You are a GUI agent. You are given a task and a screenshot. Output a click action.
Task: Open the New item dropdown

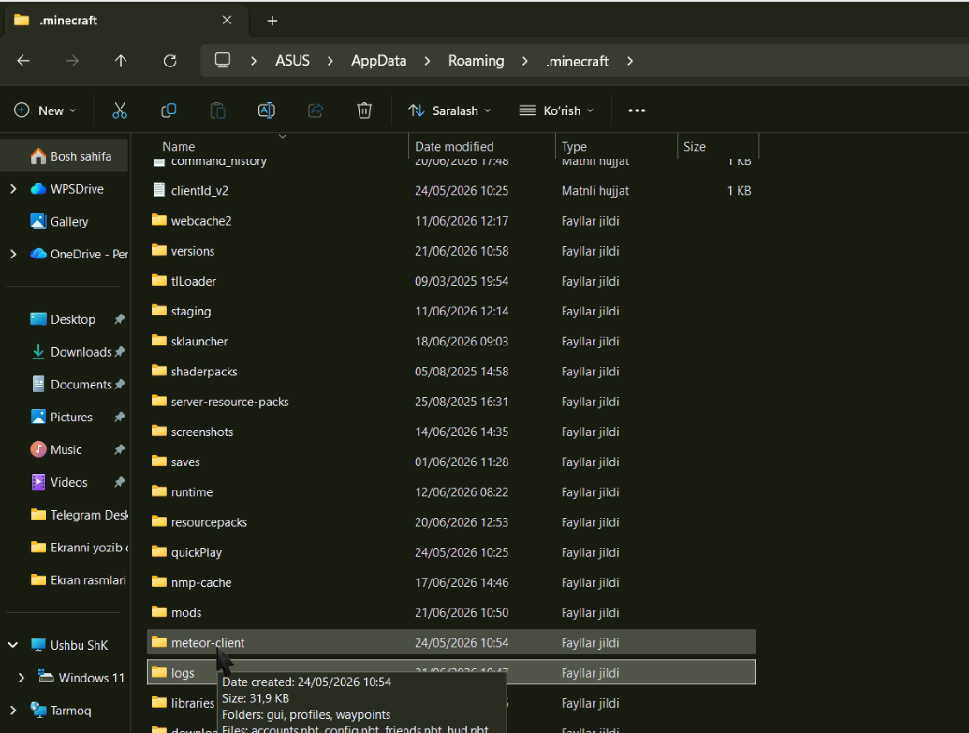(45, 110)
